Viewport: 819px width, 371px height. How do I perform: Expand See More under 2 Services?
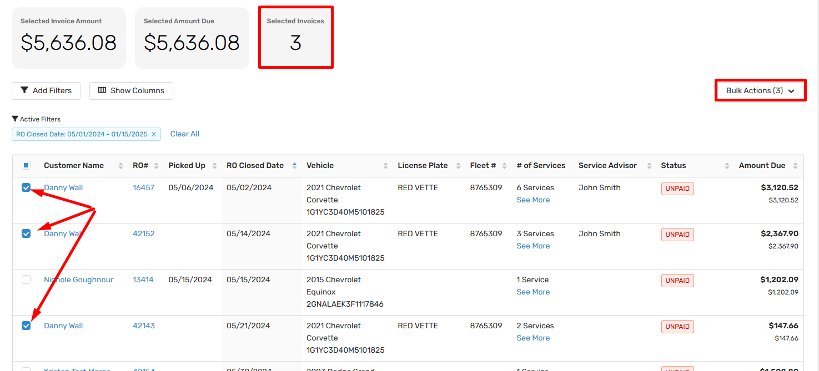pos(533,338)
